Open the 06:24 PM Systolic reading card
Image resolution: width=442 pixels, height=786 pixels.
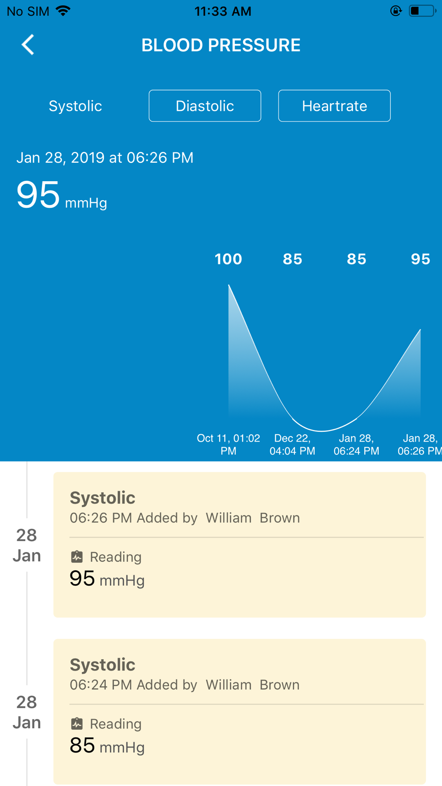240,712
